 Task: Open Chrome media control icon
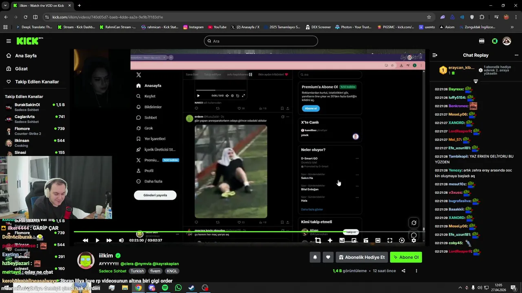tap(496, 17)
